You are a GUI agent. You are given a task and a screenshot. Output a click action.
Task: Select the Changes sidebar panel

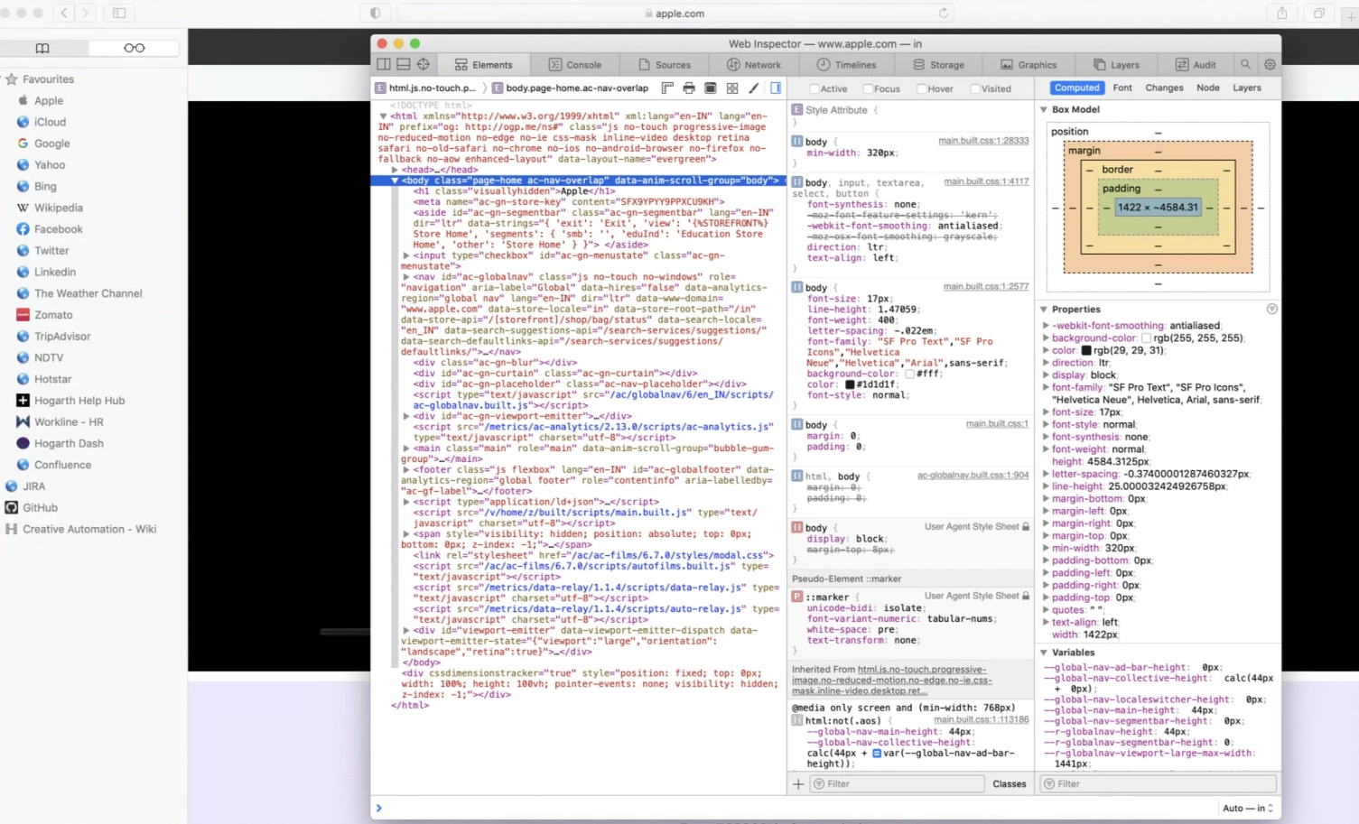tap(1164, 88)
